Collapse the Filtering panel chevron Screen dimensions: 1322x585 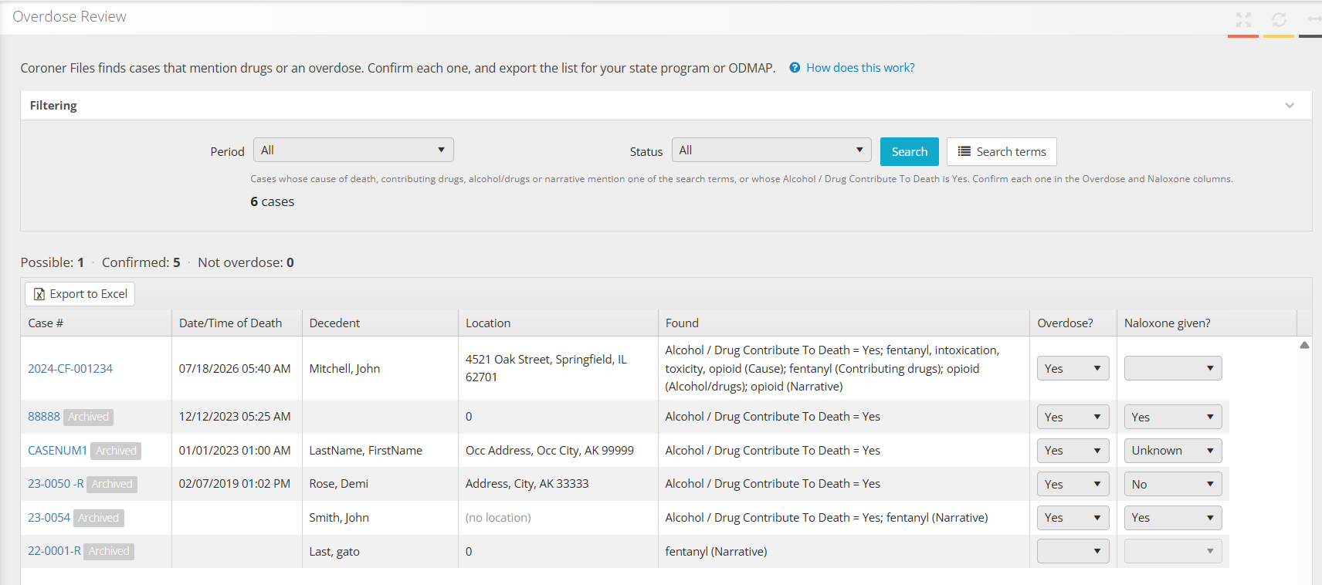tap(1290, 106)
